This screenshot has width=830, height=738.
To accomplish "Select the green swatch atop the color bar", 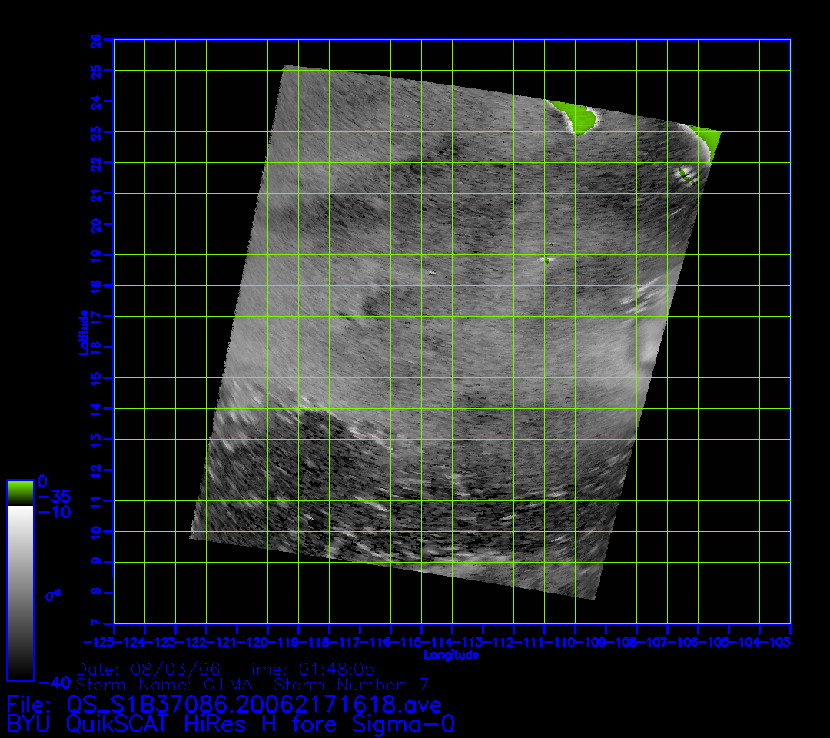I will (x=20, y=492).
